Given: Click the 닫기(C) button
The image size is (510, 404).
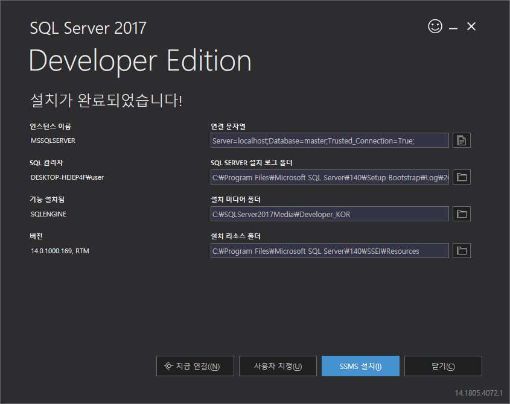Looking at the screenshot, I should (443, 366).
